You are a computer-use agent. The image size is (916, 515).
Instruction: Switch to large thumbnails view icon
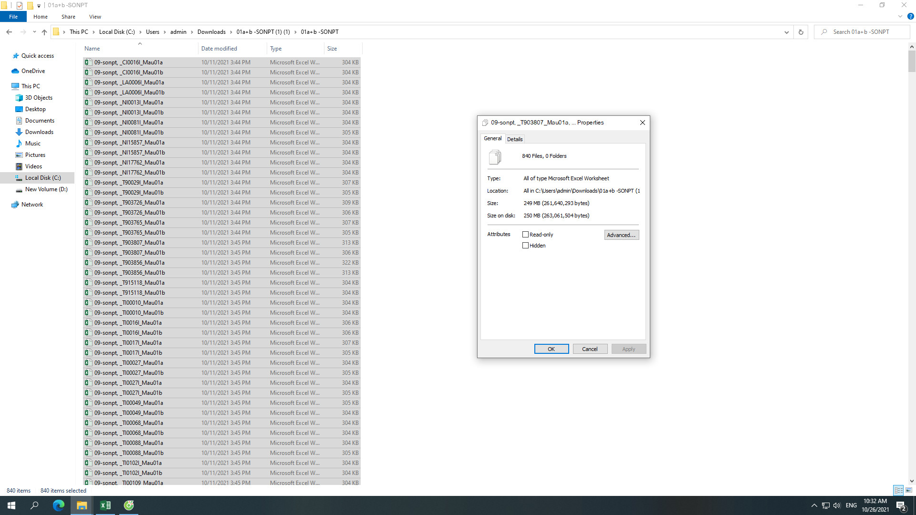pyautogui.click(x=909, y=490)
